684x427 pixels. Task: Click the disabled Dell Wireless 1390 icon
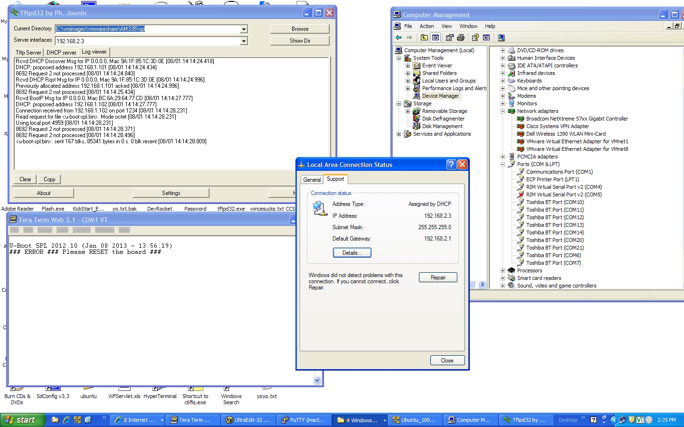point(521,134)
